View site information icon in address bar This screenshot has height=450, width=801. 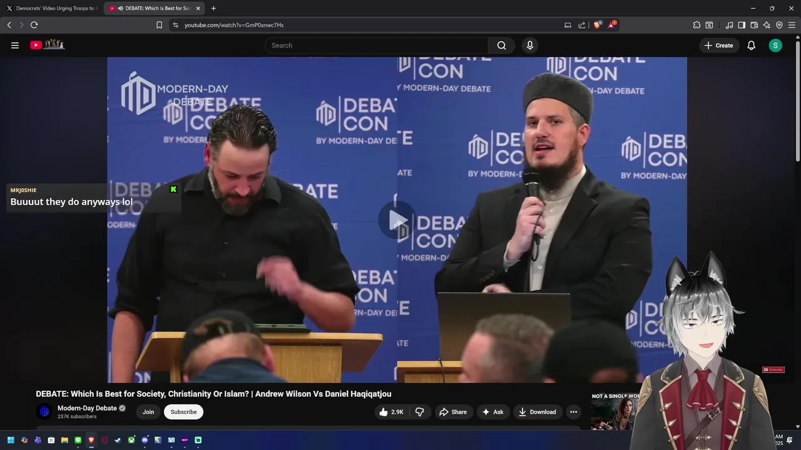point(175,25)
